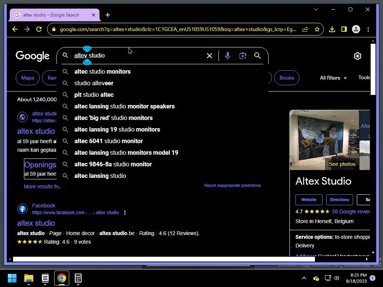The width and height of the screenshot is (383, 287).
Task: Choose 'altec 6041 studio monitor' suggestion
Action: tap(162, 141)
